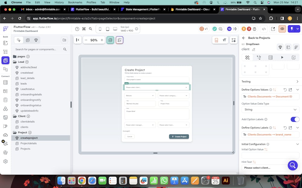
Task: Click the Create Project button on canvas
Action: pyautogui.click(x=179, y=136)
